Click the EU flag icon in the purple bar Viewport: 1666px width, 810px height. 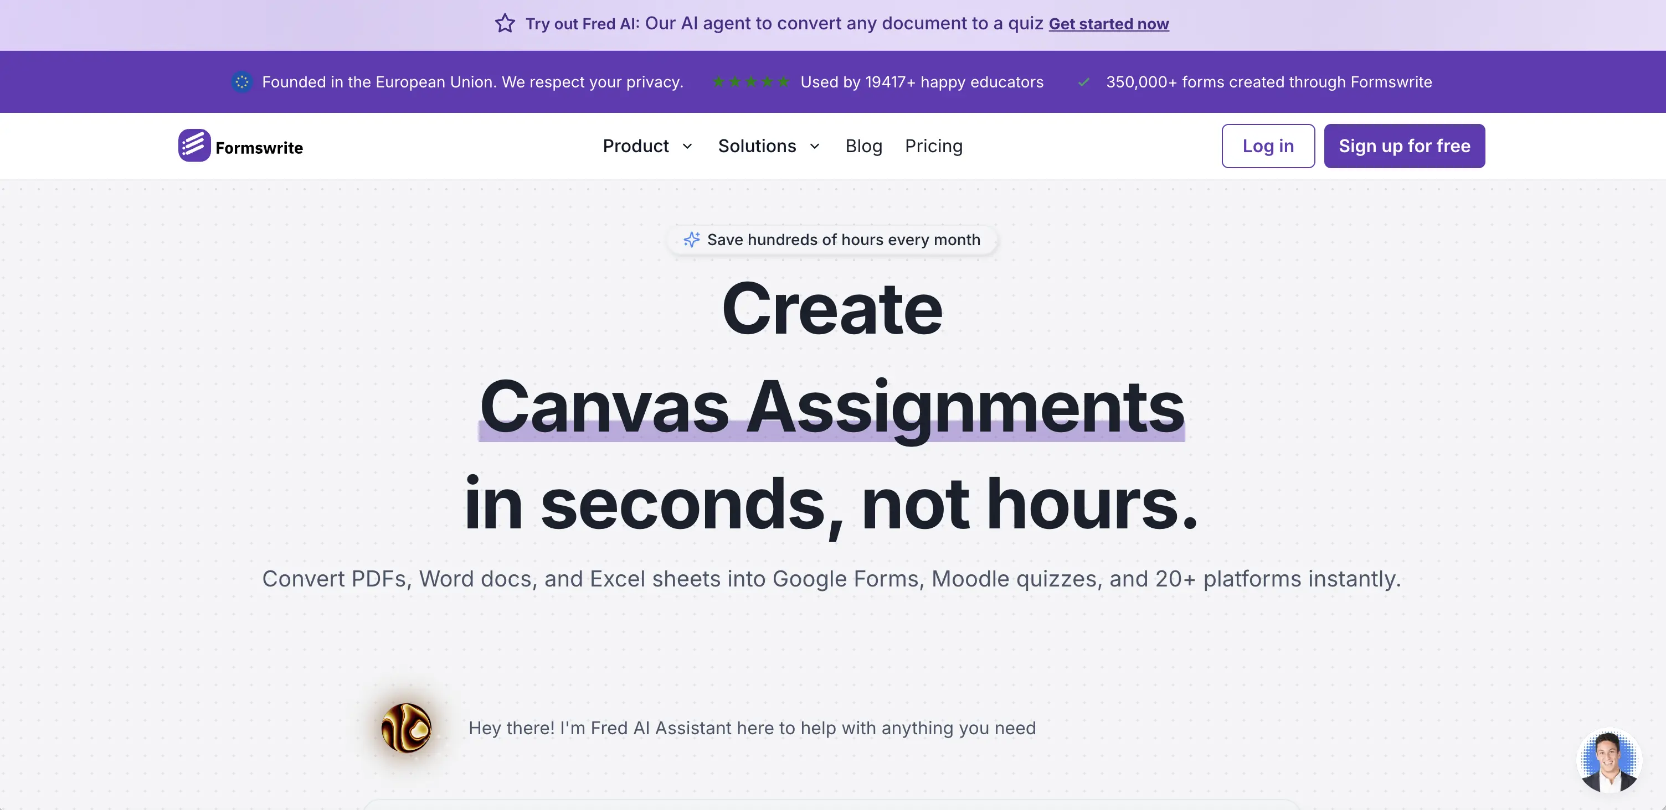pyautogui.click(x=241, y=82)
